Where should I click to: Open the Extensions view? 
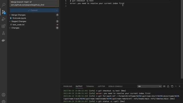tap(3, 26)
